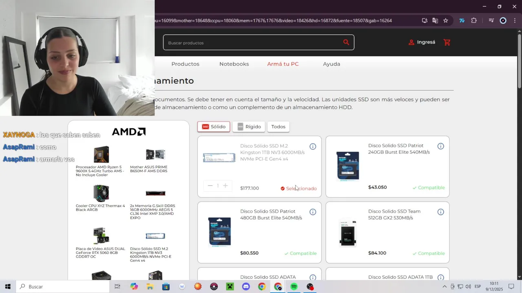Install this page as app icon
Viewport: 522px width, 293px height.
click(x=425, y=20)
